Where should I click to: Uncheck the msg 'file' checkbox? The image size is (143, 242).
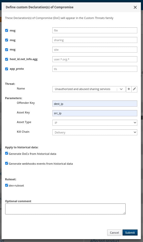pos(6,30)
